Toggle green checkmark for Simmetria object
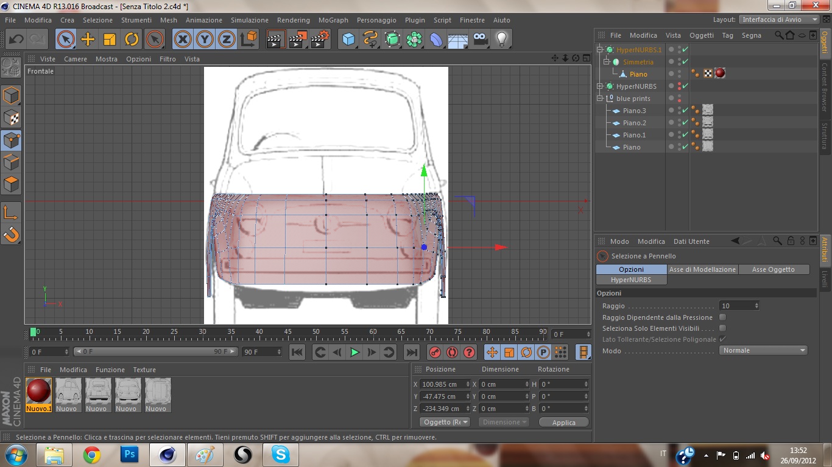The height and width of the screenshot is (467, 832). pyautogui.click(x=685, y=62)
